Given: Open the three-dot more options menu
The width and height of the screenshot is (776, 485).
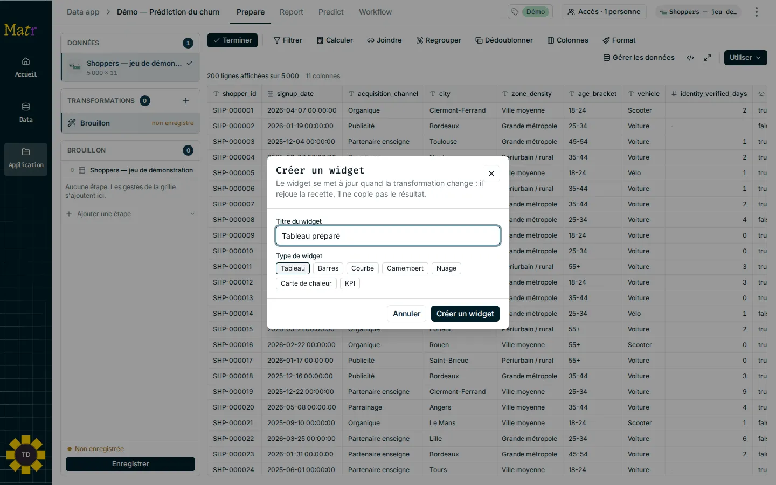Looking at the screenshot, I should (x=757, y=12).
